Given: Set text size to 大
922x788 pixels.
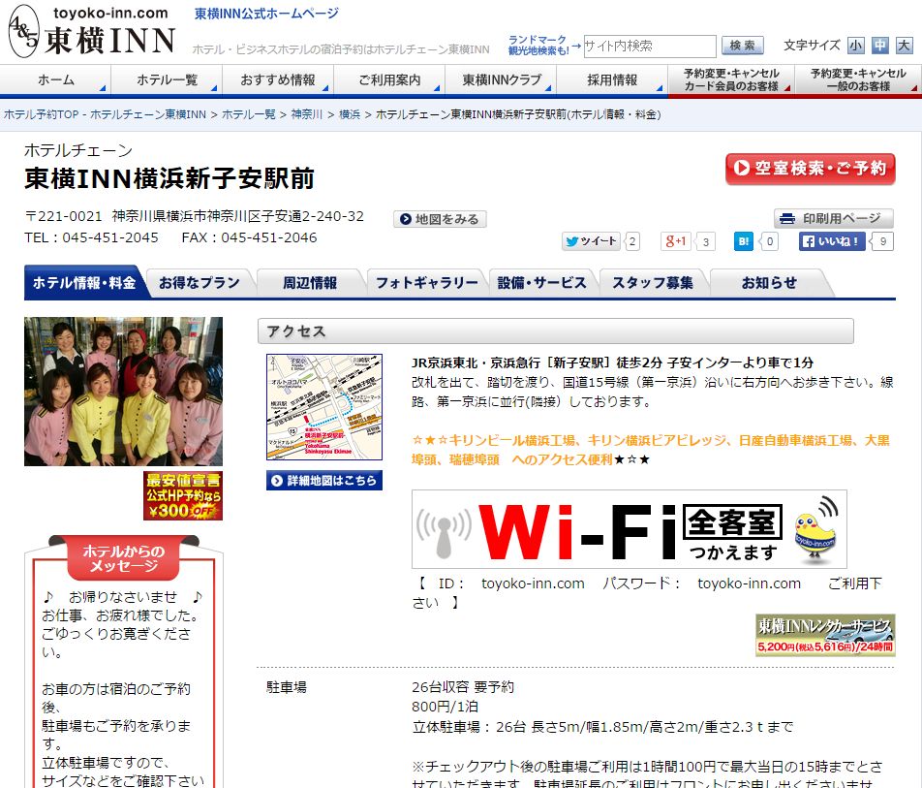Looking at the screenshot, I should tap(904, 46).
